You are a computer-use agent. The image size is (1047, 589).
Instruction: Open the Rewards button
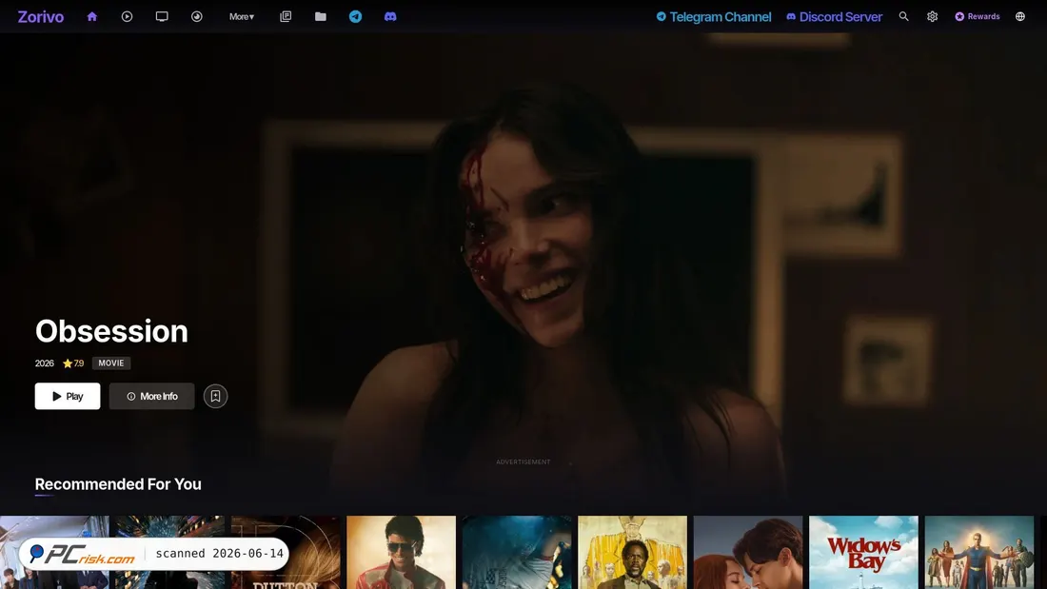978,17
